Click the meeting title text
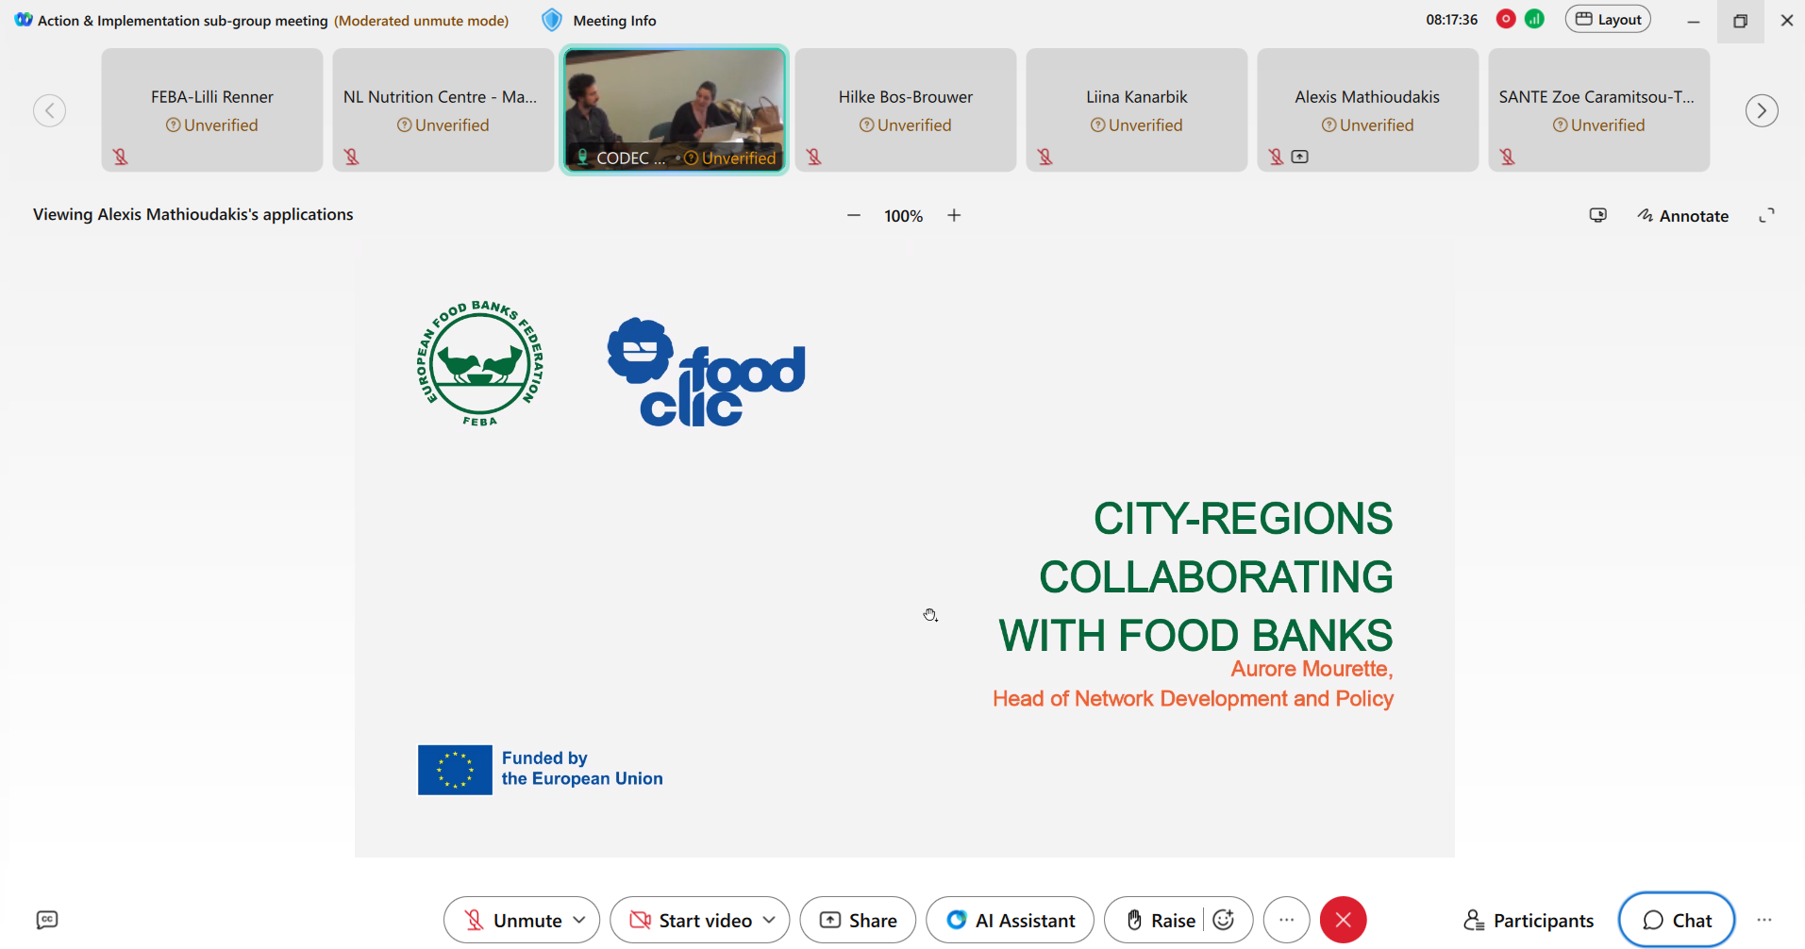The width and height of the screenshot is (1805, 949). [183, 20]
